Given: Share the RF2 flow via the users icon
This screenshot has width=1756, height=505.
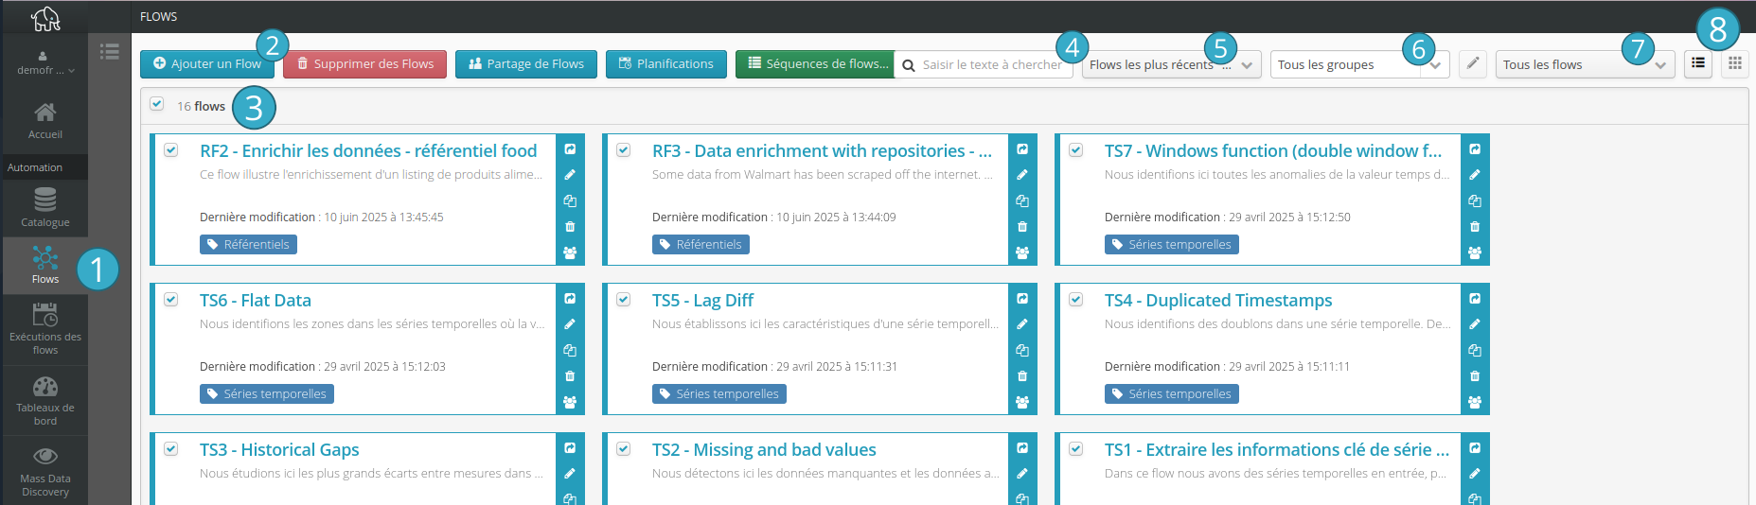Looking at the screenshot, I should pos(570,252).
